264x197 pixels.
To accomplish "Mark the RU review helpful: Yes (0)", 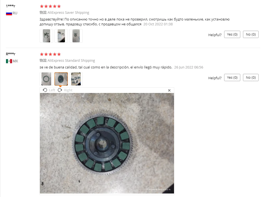I will [232, 34].
